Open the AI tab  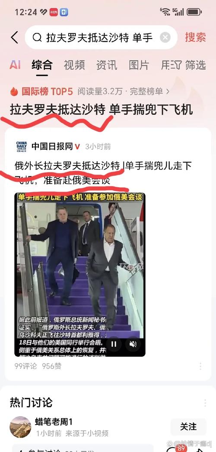15,65
